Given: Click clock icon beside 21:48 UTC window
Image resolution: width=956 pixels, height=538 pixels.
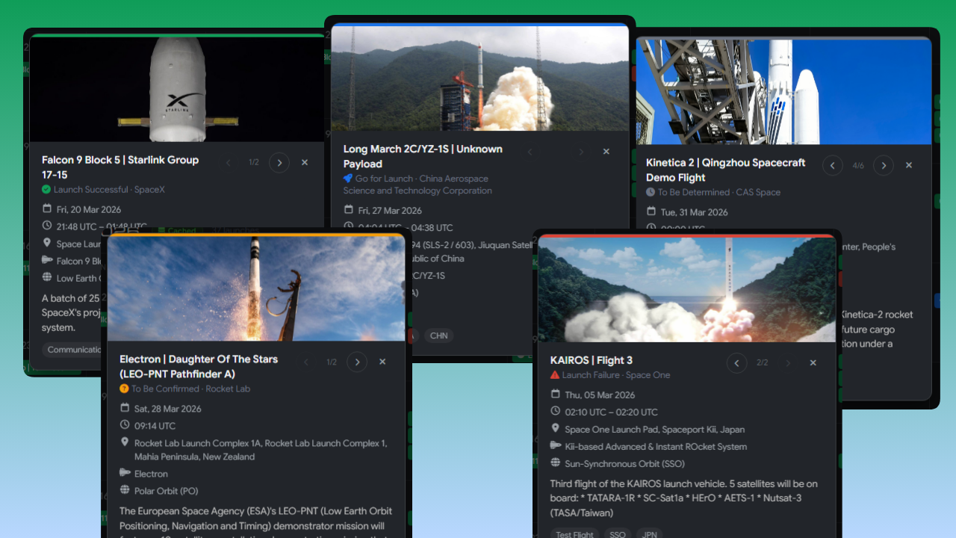Looking at the screenshot, I should click(x=47, y=226).
